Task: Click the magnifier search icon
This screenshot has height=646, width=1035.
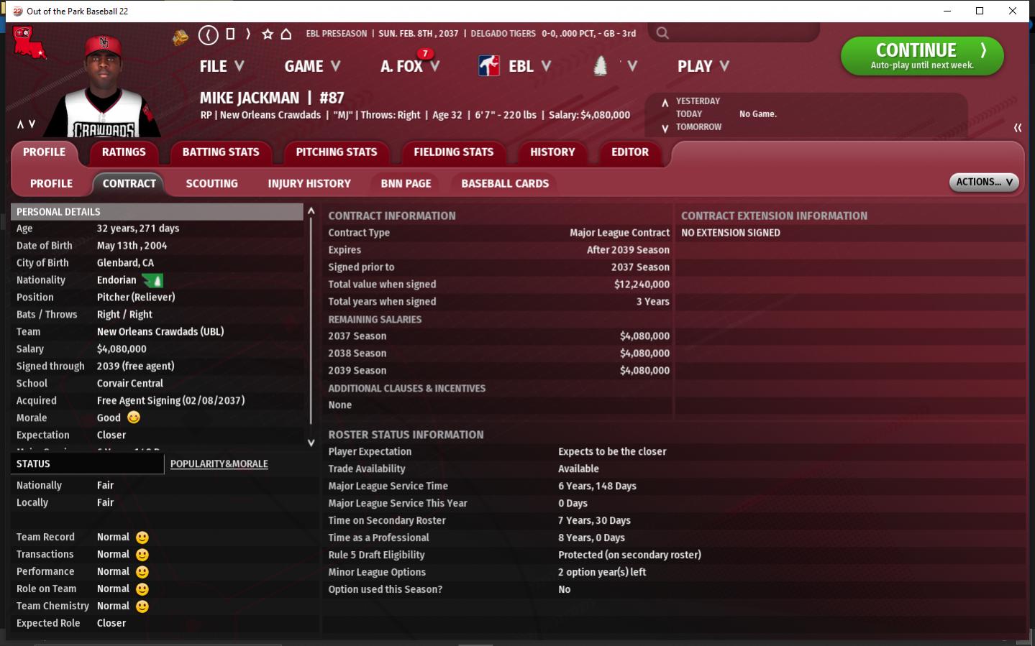Action: 662,33
